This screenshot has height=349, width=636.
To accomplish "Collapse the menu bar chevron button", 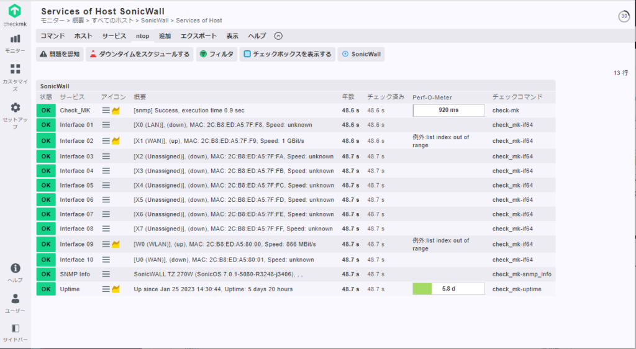I will pyautogui.click(x=278, y=35).
